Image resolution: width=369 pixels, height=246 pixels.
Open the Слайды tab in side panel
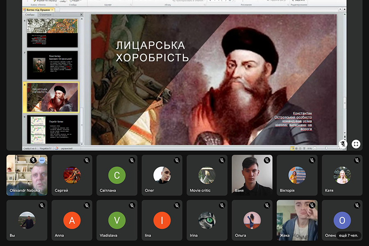pyautogui.click(x=30, y=15)
